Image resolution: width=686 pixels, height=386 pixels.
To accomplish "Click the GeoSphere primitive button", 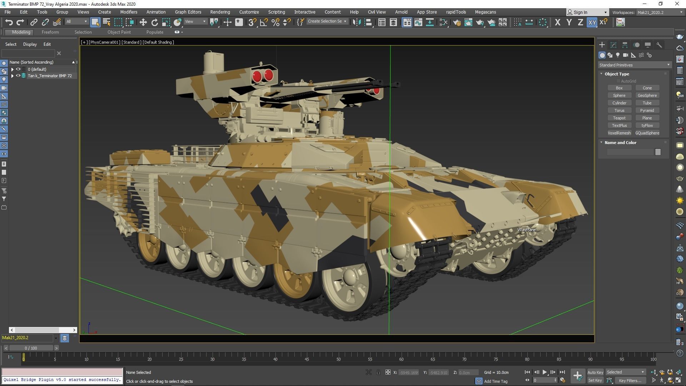I will pos(647,95).
